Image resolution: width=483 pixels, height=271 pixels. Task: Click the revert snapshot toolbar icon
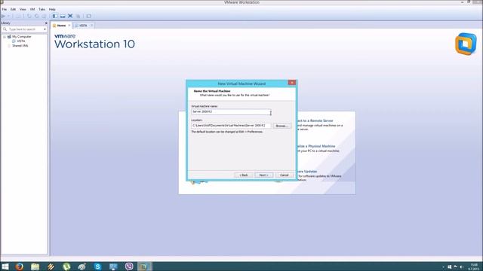point(37,16)
